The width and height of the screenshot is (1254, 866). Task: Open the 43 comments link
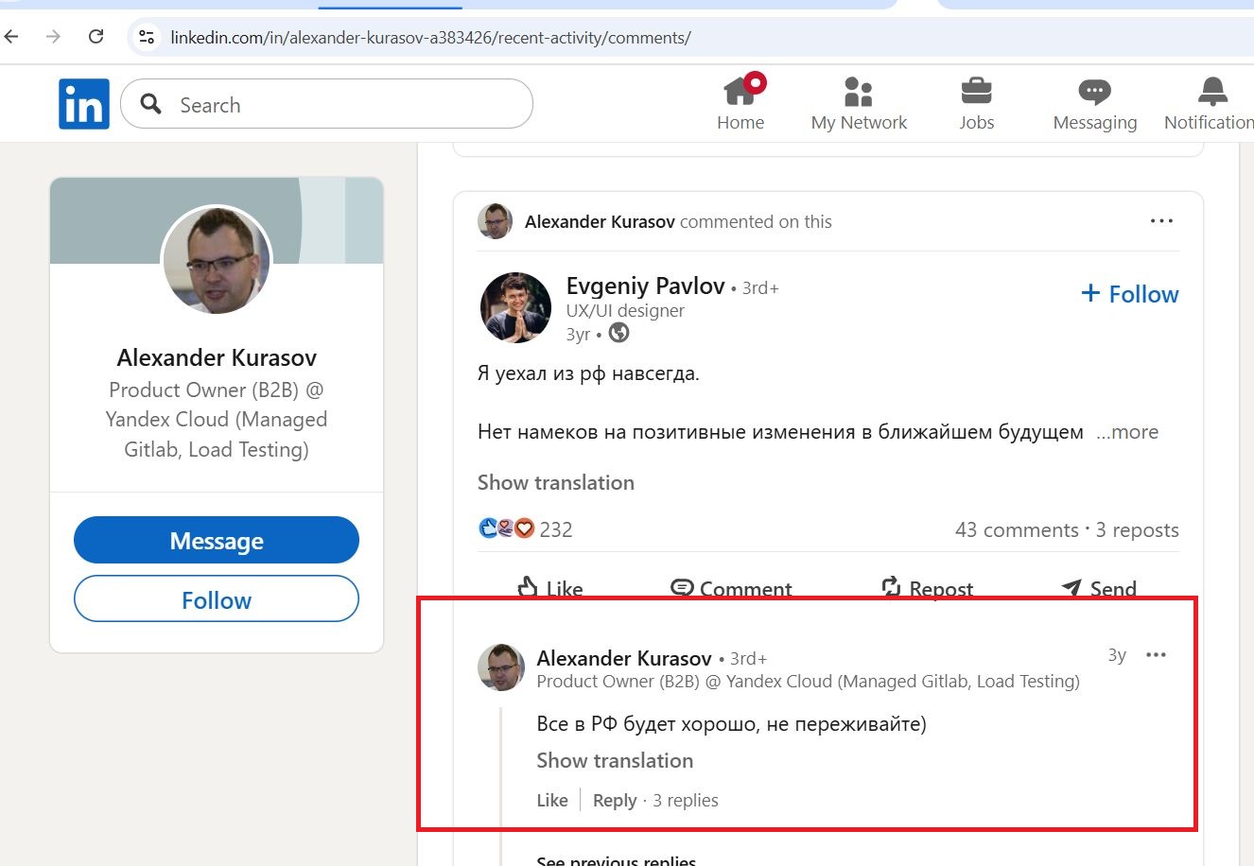point(1017,529)
